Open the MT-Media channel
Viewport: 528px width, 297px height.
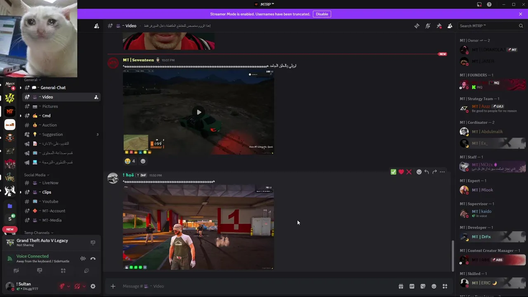pyautogui.click(x=61, y=220)
